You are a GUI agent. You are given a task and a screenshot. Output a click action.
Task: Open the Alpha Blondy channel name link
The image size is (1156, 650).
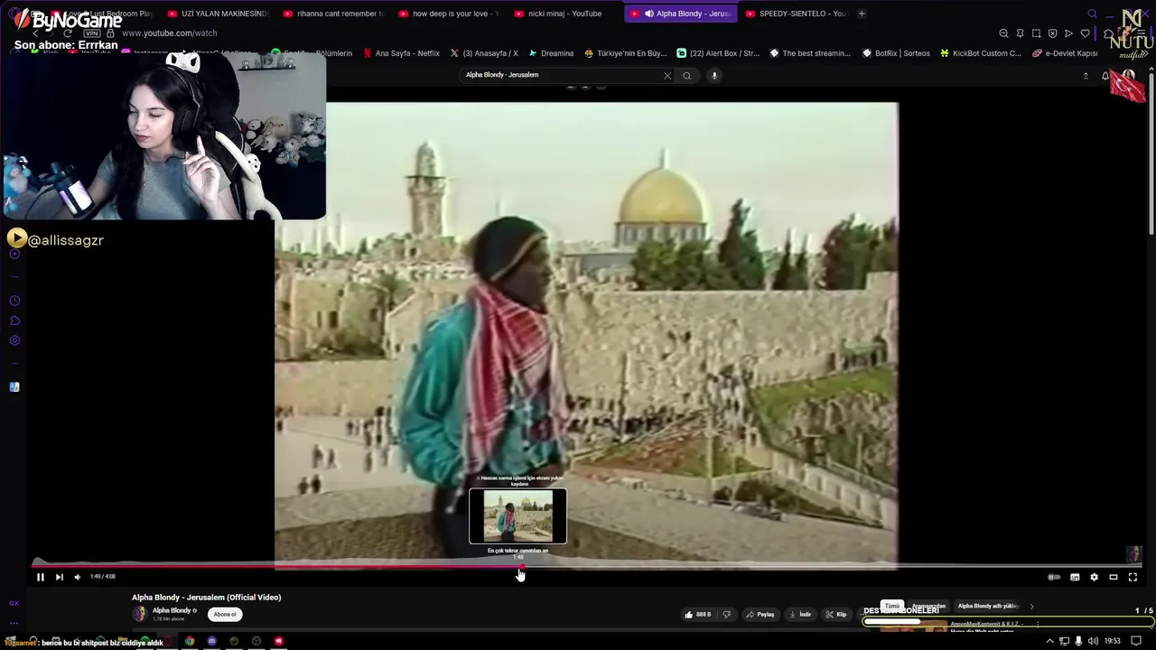coord(171,610)
